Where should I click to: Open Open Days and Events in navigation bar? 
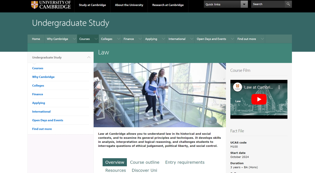[x=211, y=39]
